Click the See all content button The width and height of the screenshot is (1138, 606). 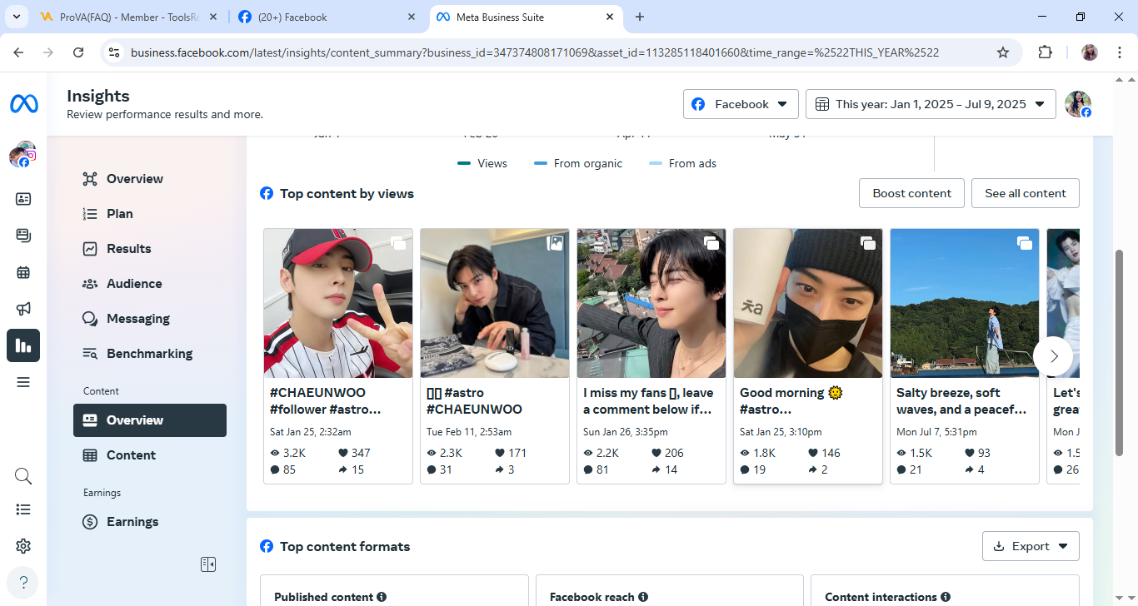[1026, 193]
